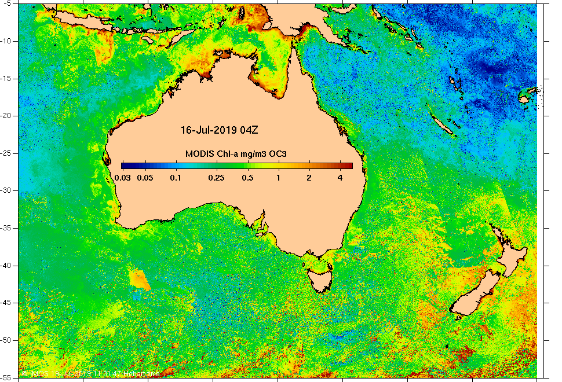Click the date label 16-Jul-2019 04Z
Viewport: 562px width, 382px height.
(219, 130)
